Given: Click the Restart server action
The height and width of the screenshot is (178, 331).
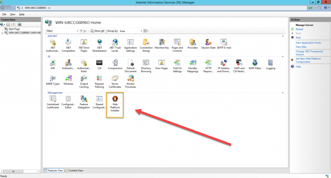Looking at the screenshot, I should (299, 29).
